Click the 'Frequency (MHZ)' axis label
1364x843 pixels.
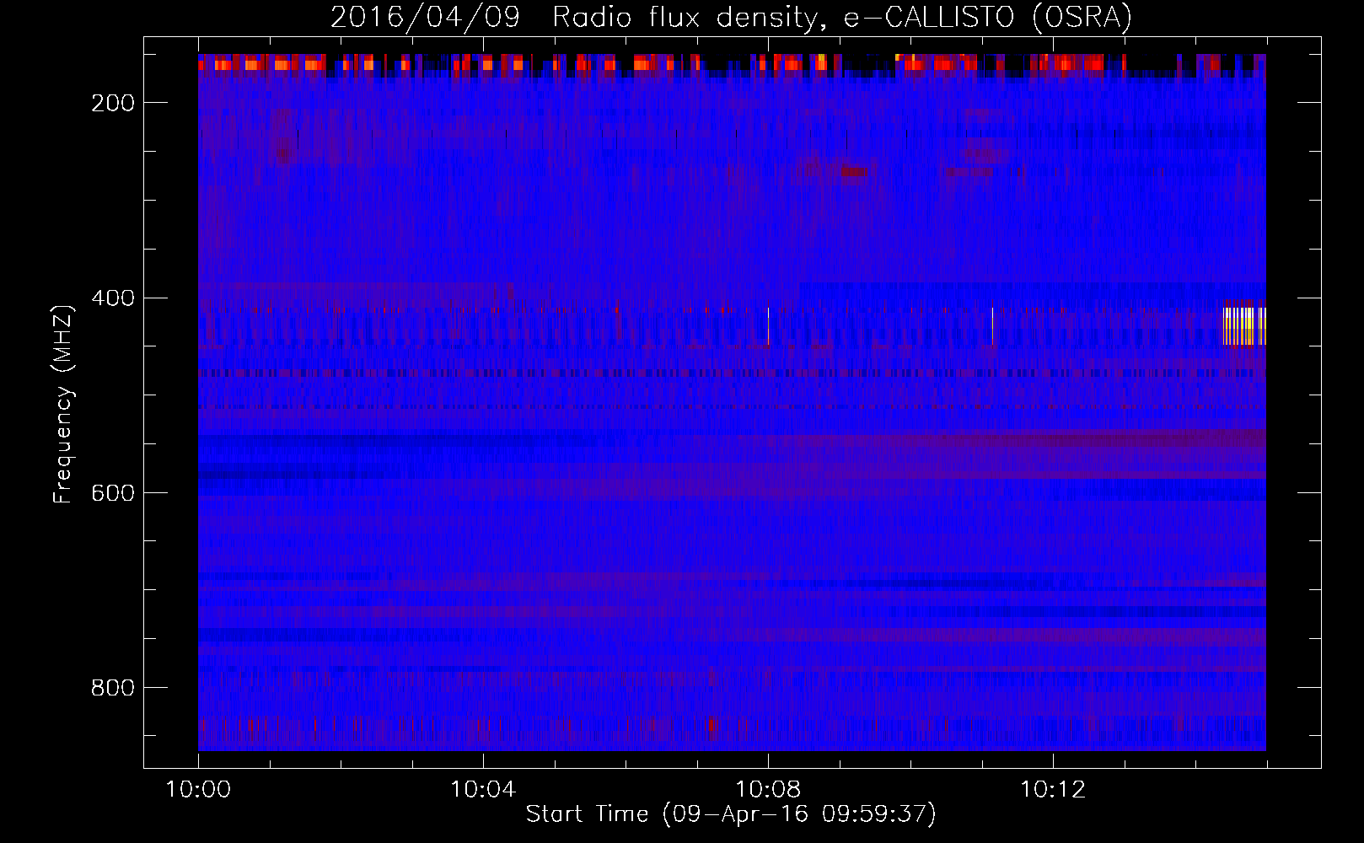tap(63, 404)
